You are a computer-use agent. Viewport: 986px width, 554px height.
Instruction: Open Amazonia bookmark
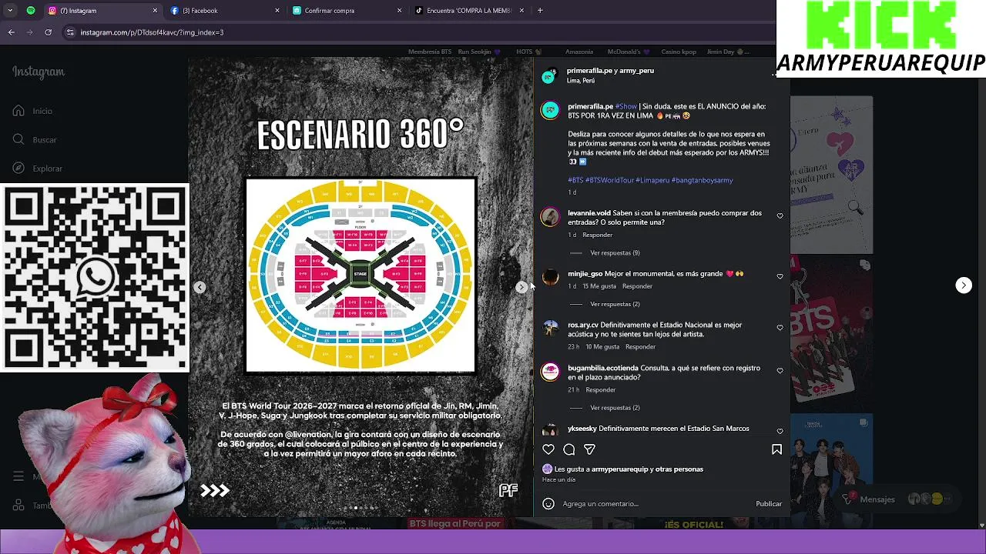(x=579, y=52)
